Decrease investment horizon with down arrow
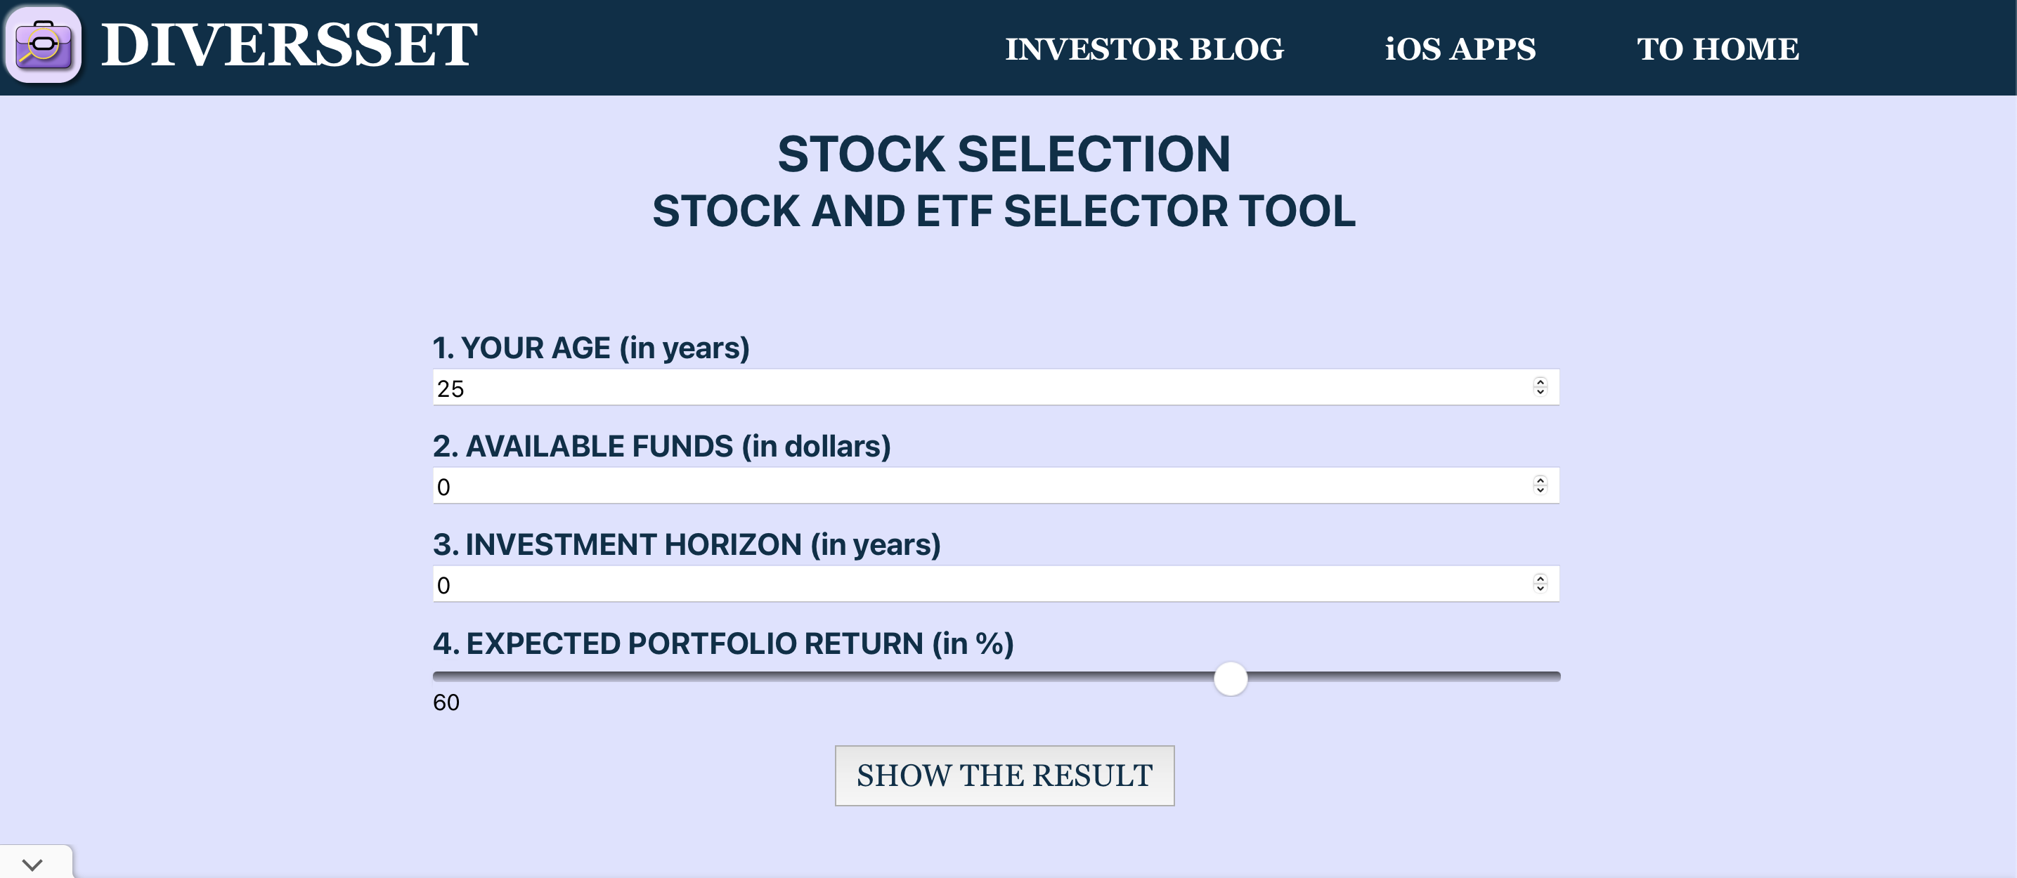 coord(1540,589)
